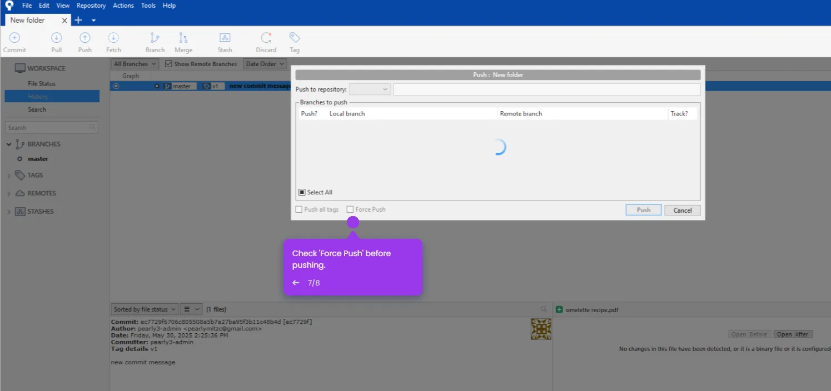
Task: Open the All Branches dropdown
Action: pos(135,64)
